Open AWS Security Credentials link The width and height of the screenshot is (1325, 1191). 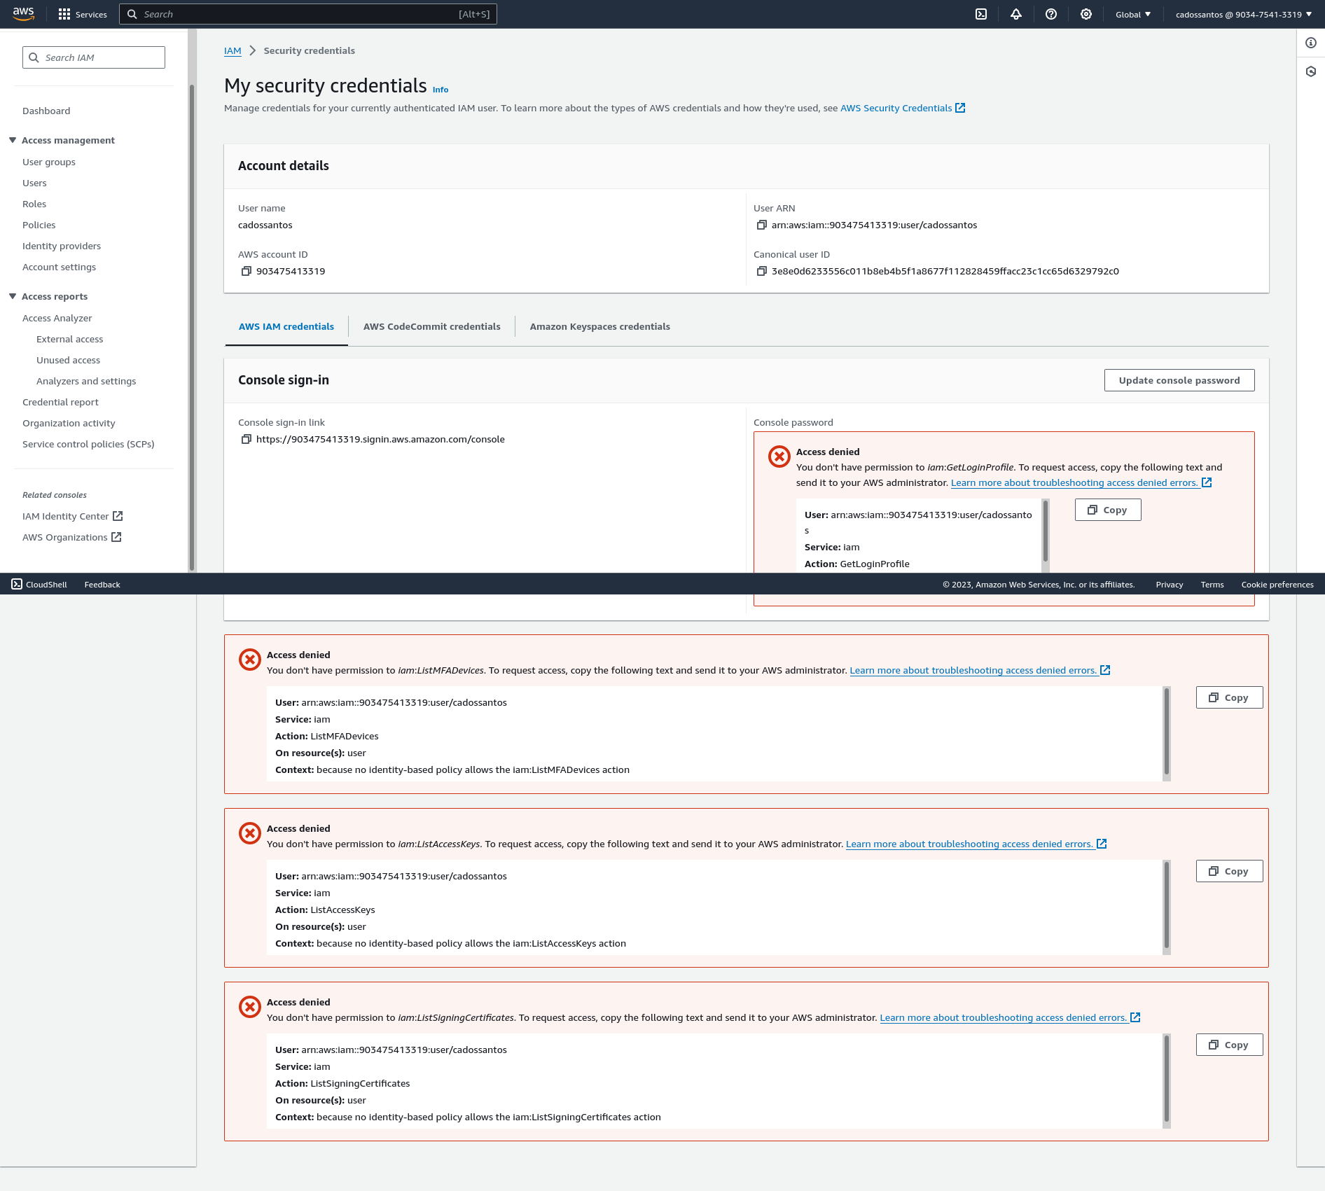(896, 108)
